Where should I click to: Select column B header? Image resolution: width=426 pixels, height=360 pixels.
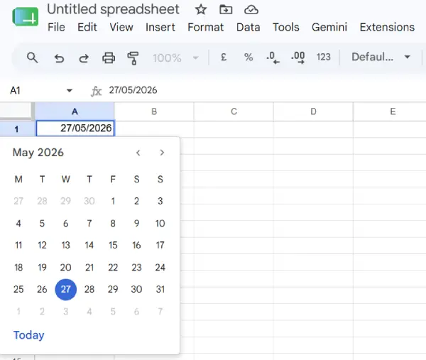154,111
